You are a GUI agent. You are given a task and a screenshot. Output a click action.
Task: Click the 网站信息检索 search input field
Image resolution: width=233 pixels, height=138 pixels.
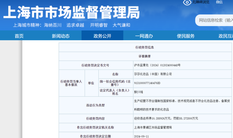point(214,20)
